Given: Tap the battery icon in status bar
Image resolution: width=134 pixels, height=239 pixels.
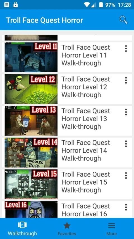Looking at the screenshot, I should pos(101,5).
